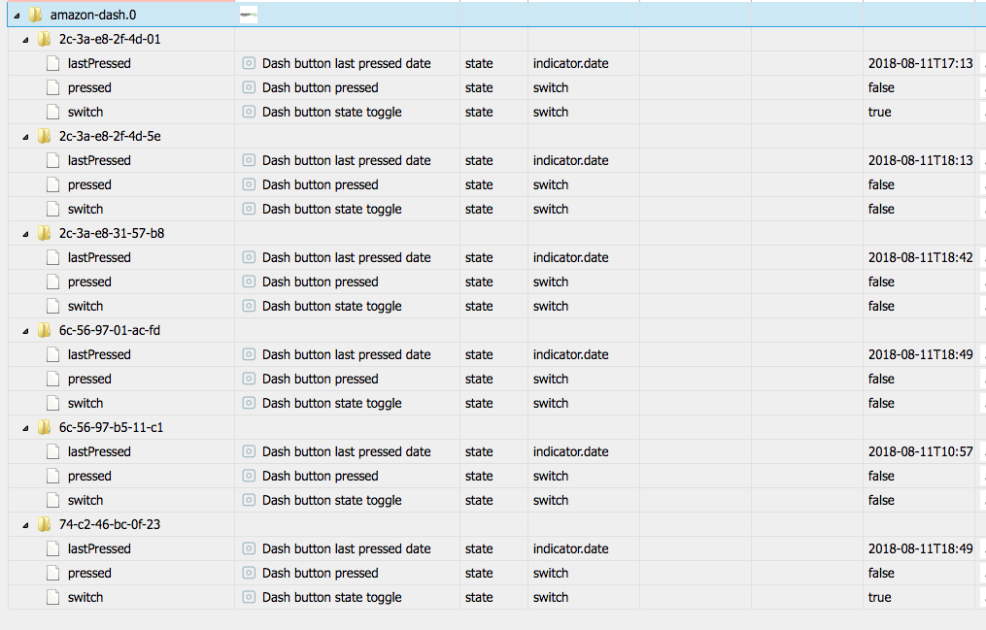Click 'switch' role in pressed row of 74-c2-46-bc-0f-23
The image size is (986, 630).
tap(550, 573)
